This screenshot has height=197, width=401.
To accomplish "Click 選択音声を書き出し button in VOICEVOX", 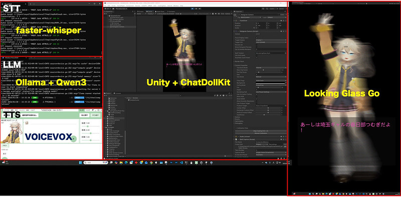I will tap(30, 115).
